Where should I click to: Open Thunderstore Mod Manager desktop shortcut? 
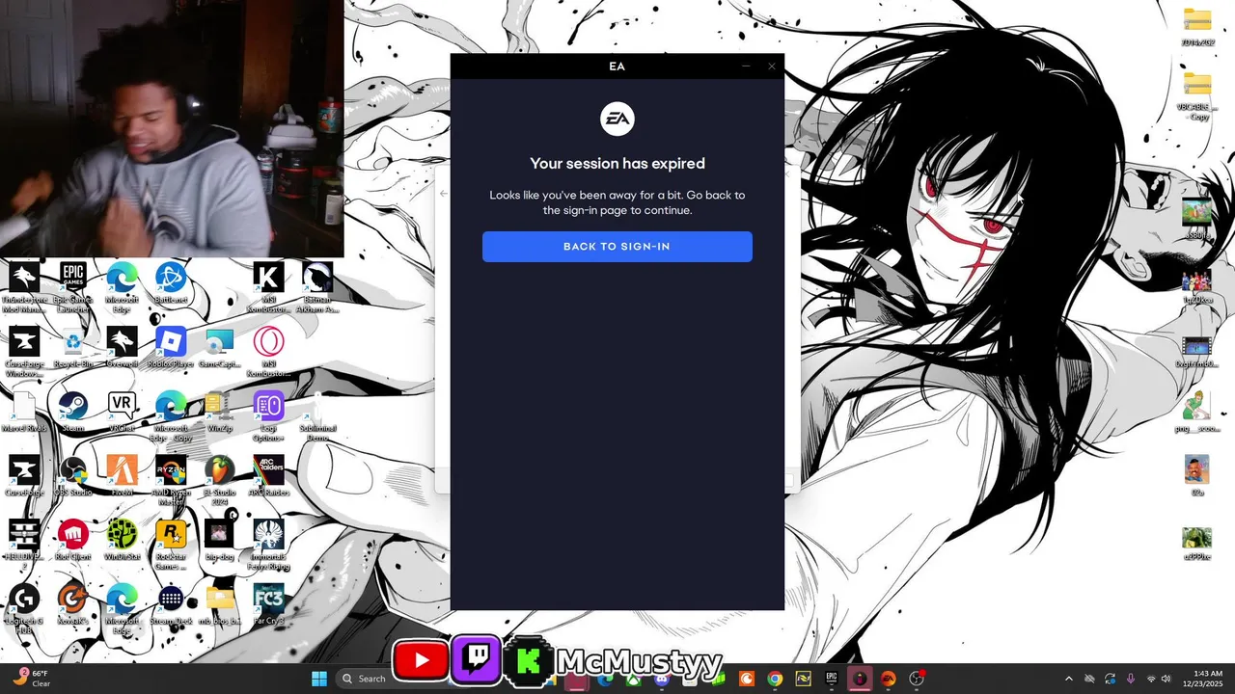pos(24,288)
